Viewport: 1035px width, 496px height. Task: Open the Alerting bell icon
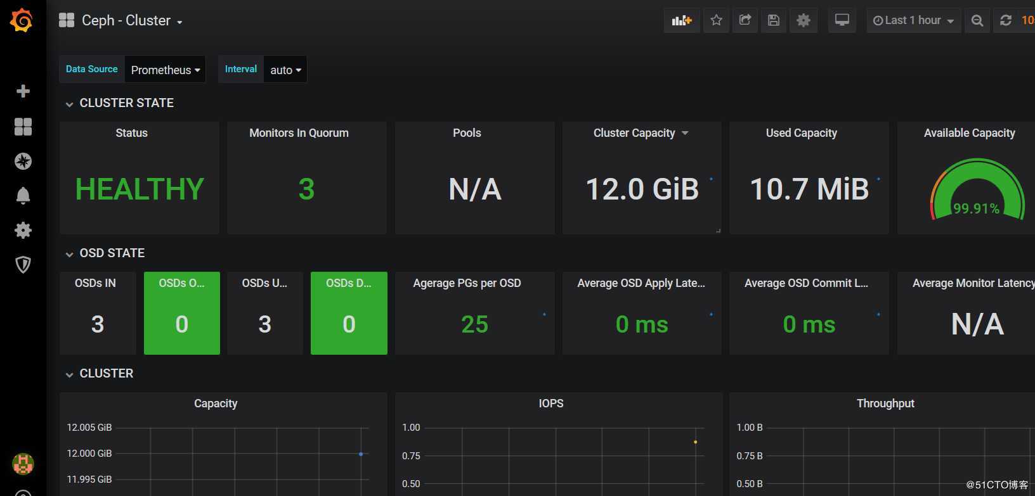click(x=23, y=196)
